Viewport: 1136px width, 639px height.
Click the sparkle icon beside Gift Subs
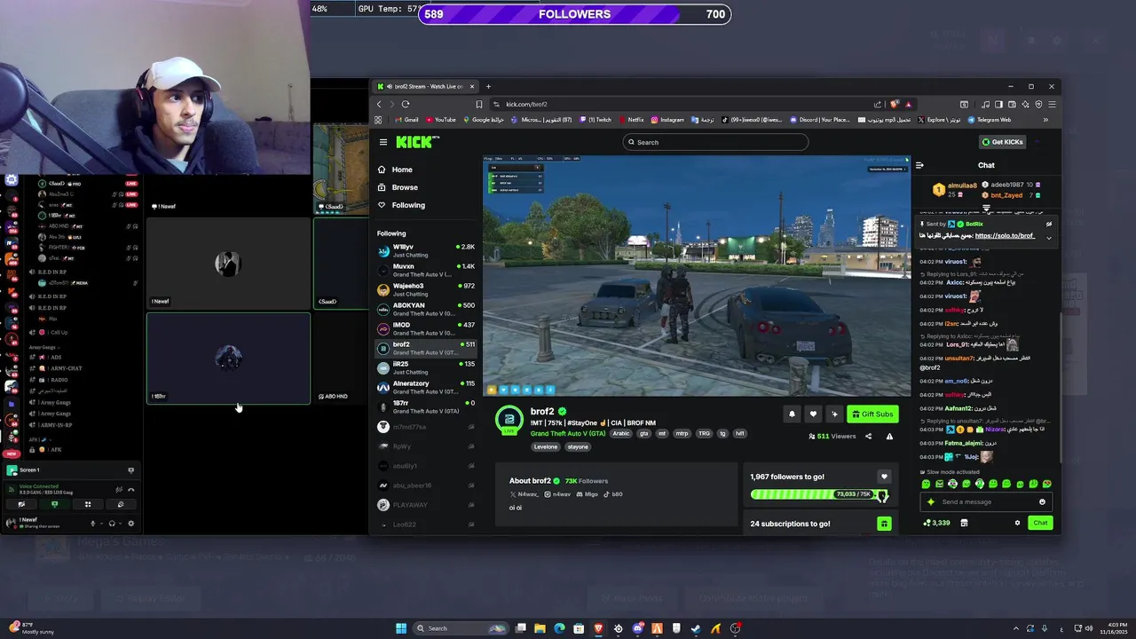point(834,414)
